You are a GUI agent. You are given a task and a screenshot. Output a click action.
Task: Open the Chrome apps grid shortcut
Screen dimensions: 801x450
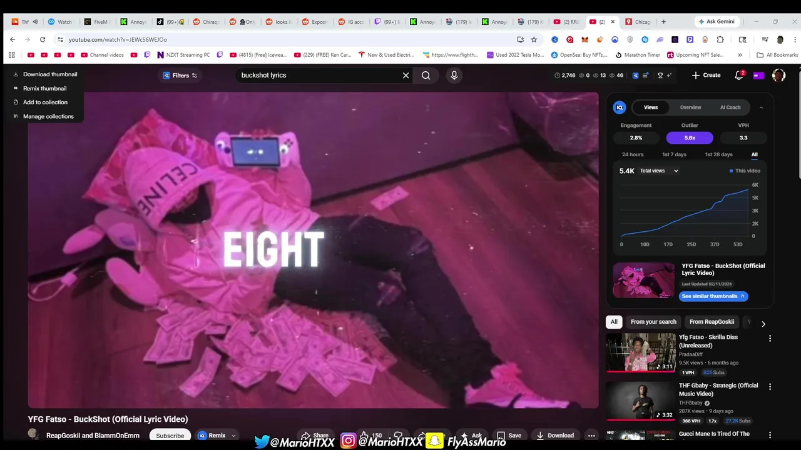11,55
